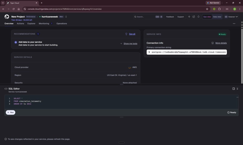Click the AWS logo icon
Screen dimensions: 243x145
coord(130,68)
